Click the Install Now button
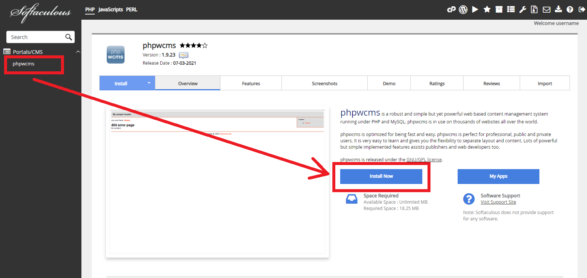587x278 pixels. 381,176
